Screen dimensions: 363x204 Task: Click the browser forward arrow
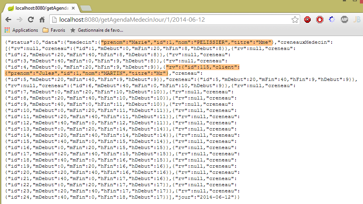[x=20, y=19]
